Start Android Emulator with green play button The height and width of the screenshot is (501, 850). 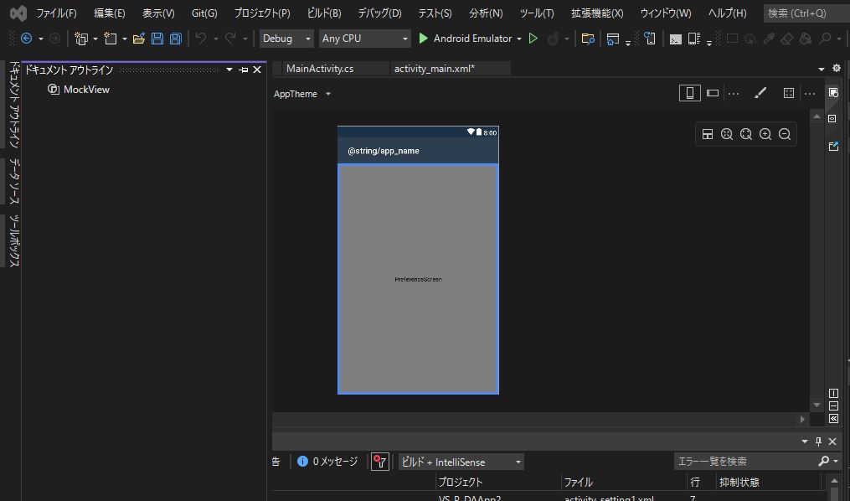(424, 39)
